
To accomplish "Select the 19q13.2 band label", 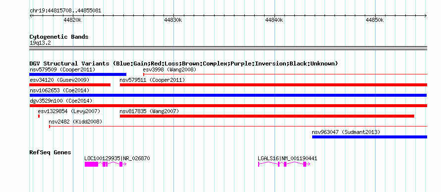I will pos(40,43).
